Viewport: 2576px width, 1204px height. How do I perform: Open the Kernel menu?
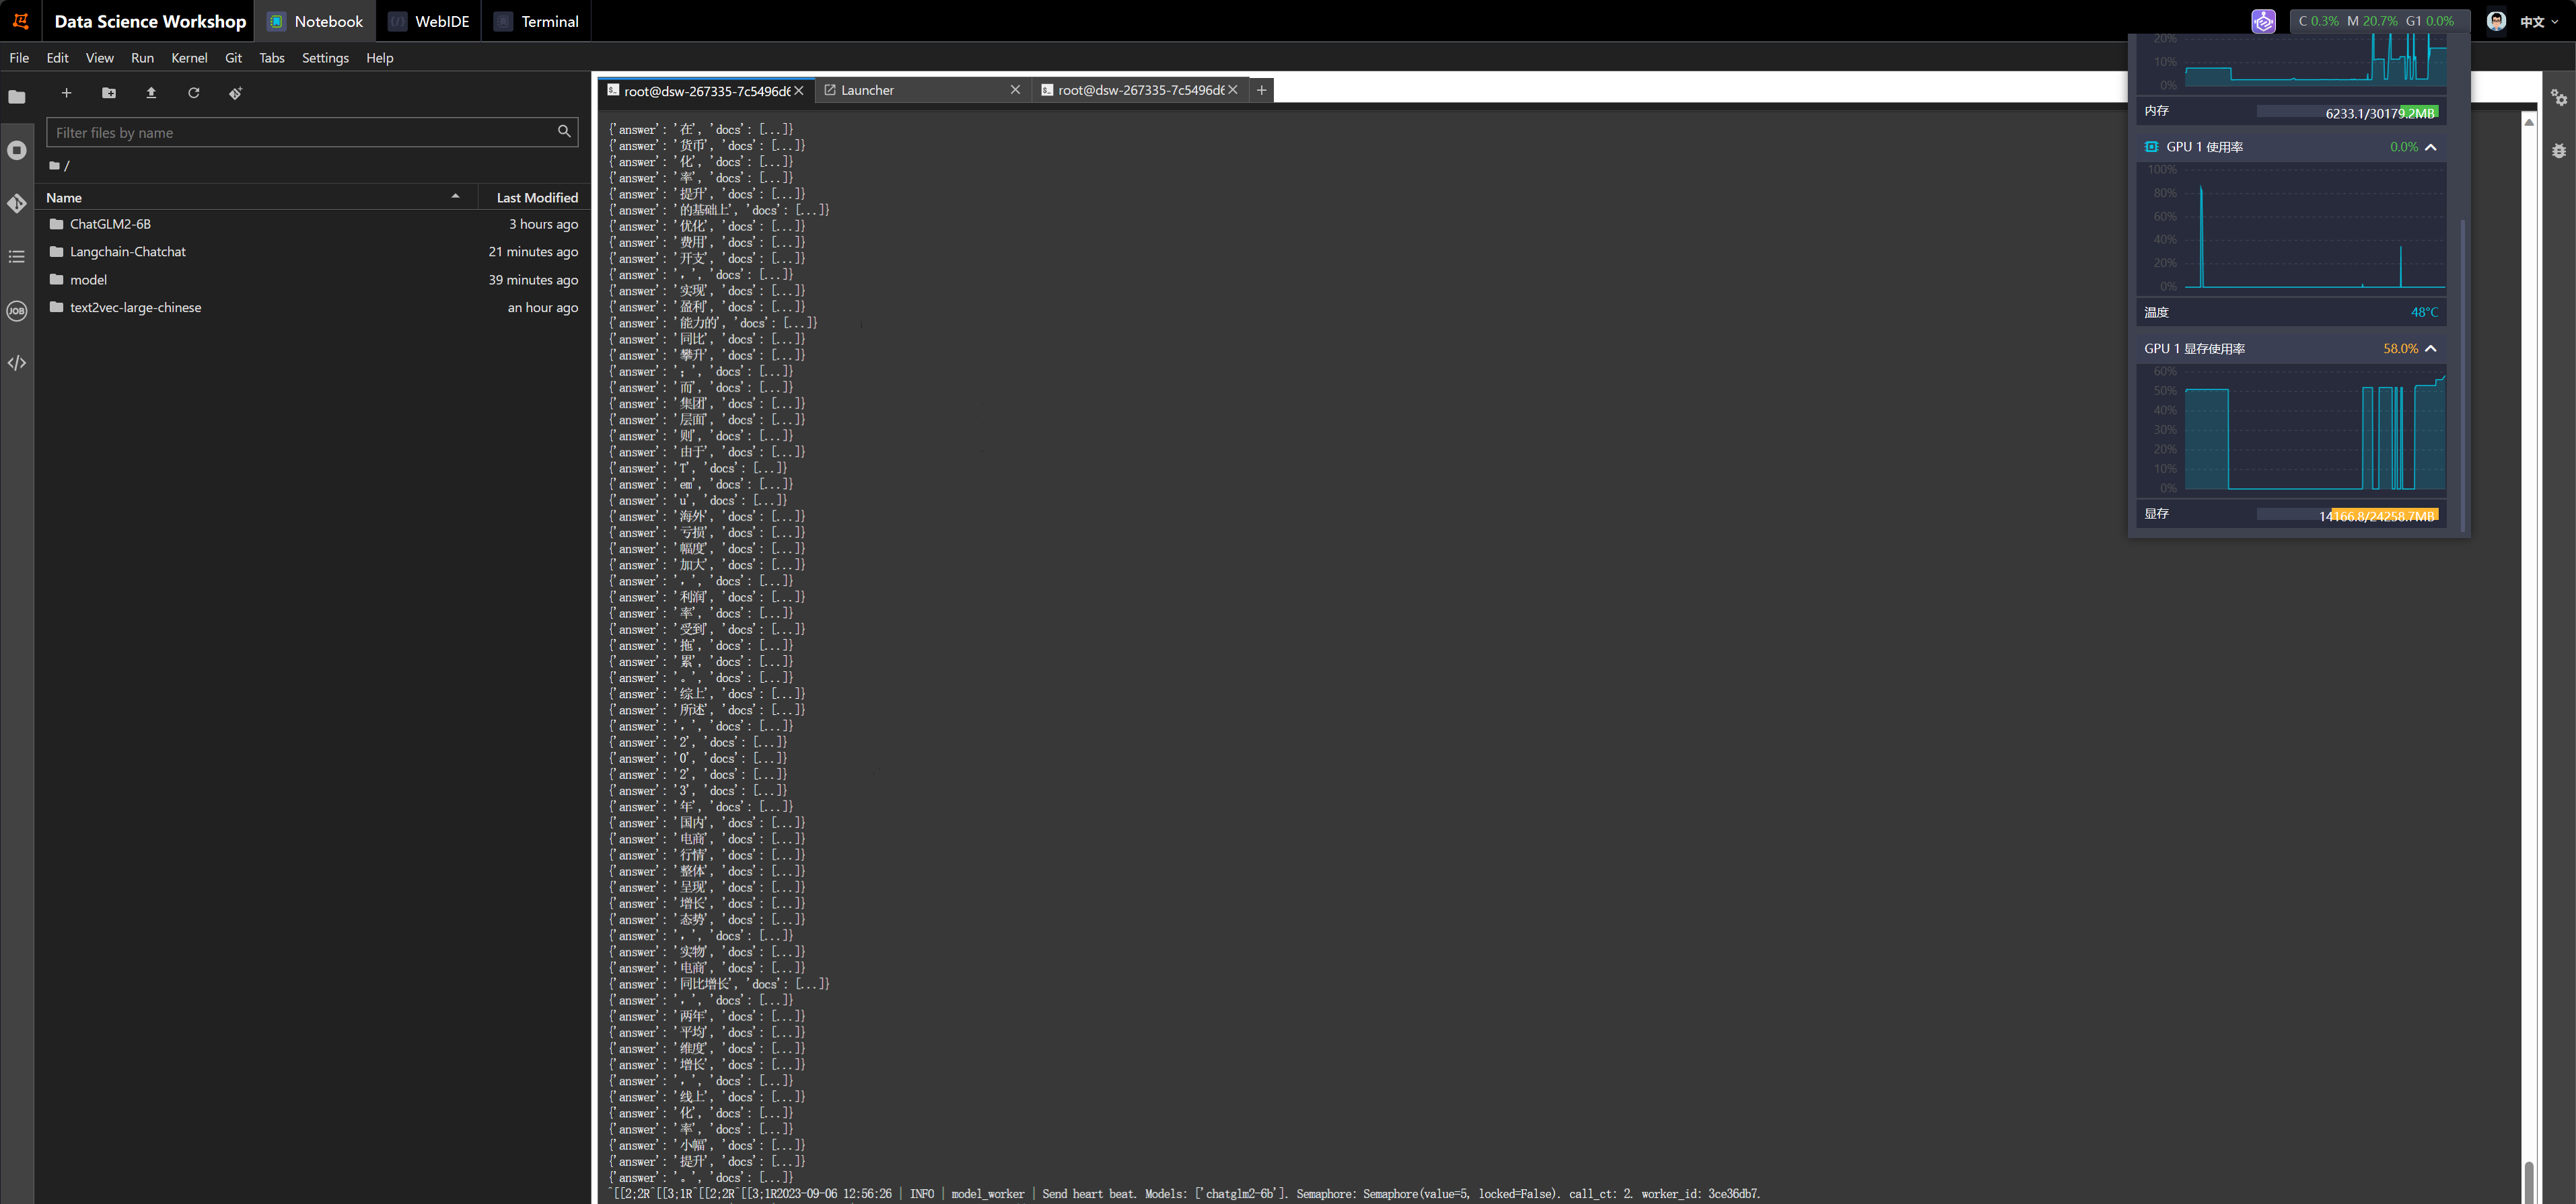189,58
